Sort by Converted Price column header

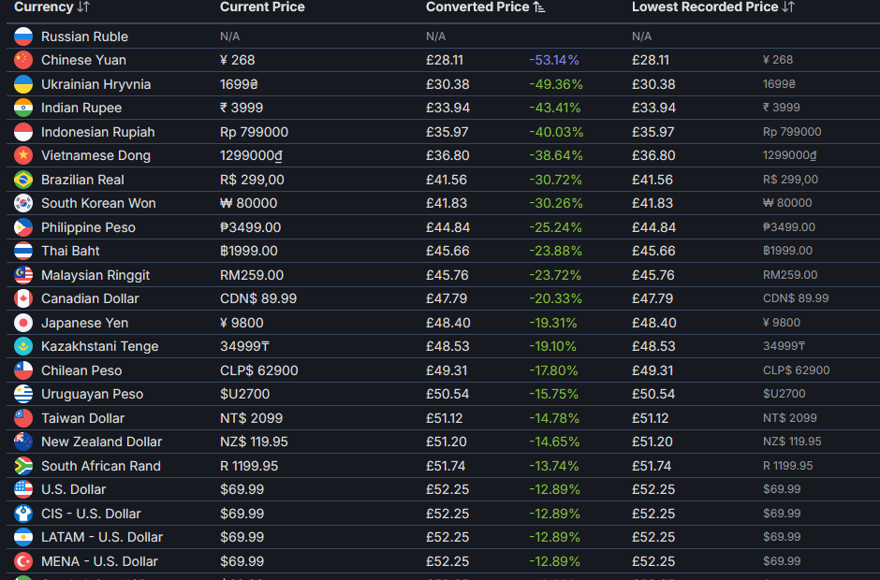tap(485, 7)
